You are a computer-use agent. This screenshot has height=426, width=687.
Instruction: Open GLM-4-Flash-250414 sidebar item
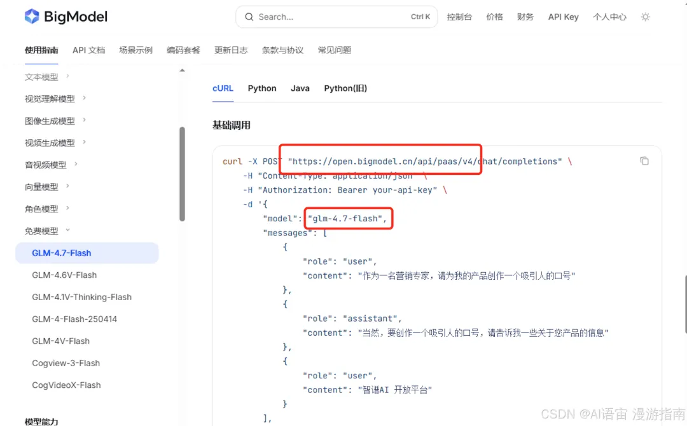point(74,319)
